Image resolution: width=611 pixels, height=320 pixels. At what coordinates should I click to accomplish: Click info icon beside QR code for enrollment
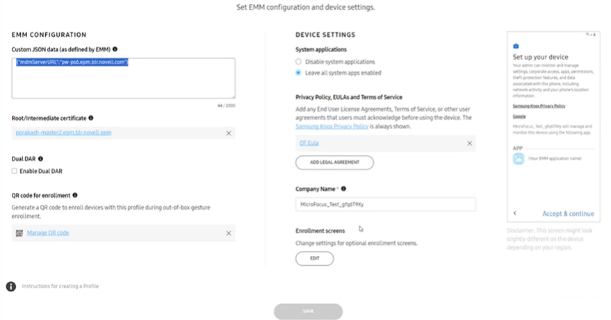[x=75, y=196]
